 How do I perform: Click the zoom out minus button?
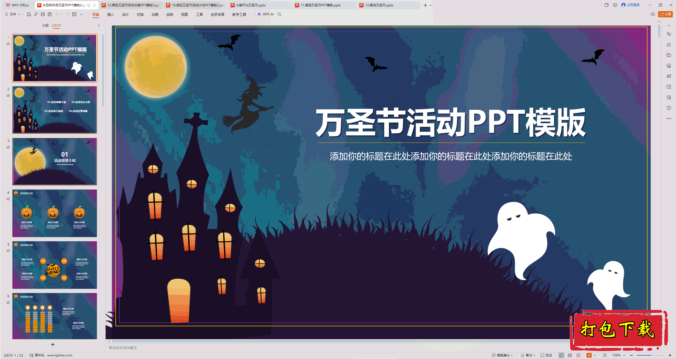click(x=631, y=355)
